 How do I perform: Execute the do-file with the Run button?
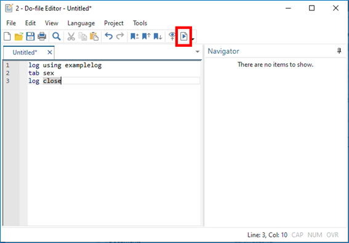[183, 36]
